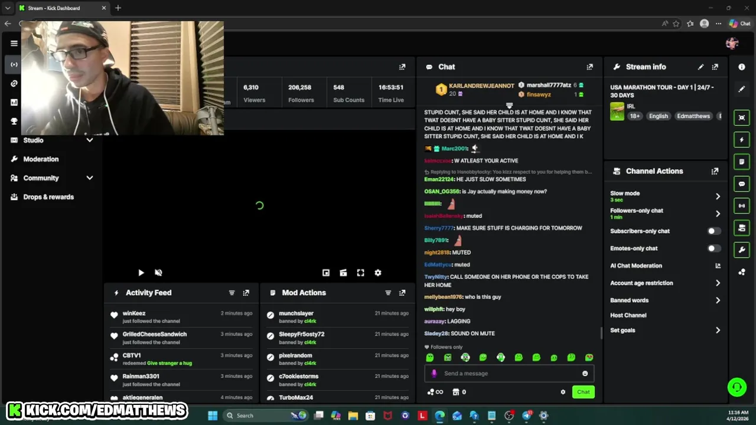This screenshot has height=425, width=756.
Task: Click the broadcast stream icon in left sidebar
Action: (x=14, y=64)
